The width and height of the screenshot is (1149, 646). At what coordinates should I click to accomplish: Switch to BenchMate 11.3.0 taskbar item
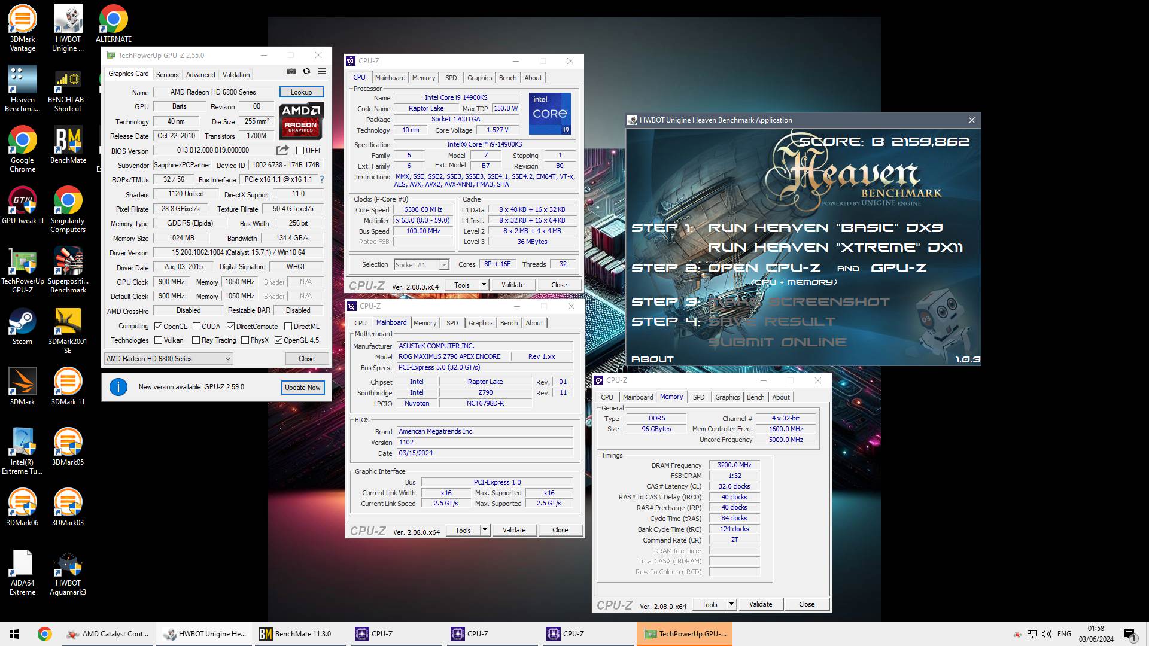300,634
